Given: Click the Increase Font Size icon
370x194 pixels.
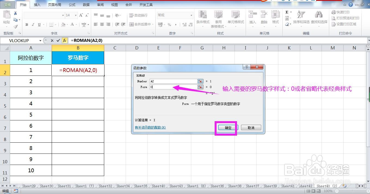Looking at the screenshot, I should pyautogui.click(x=81, y=15).
